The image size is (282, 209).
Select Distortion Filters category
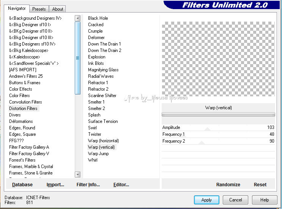(24, 108)
